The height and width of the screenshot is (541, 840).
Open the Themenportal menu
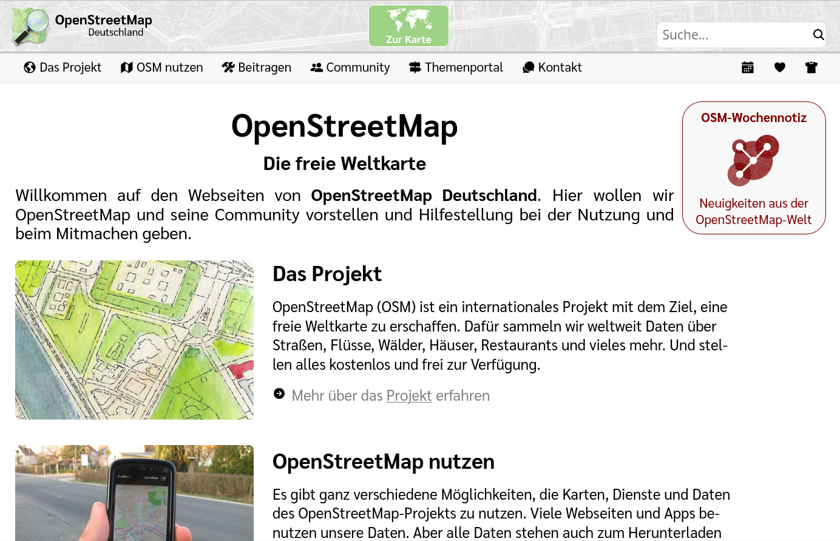(456, 67)
